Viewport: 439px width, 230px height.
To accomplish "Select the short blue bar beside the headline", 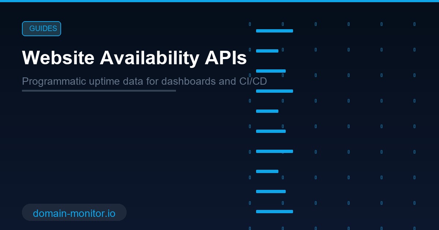I will click(x=267, y=51).
